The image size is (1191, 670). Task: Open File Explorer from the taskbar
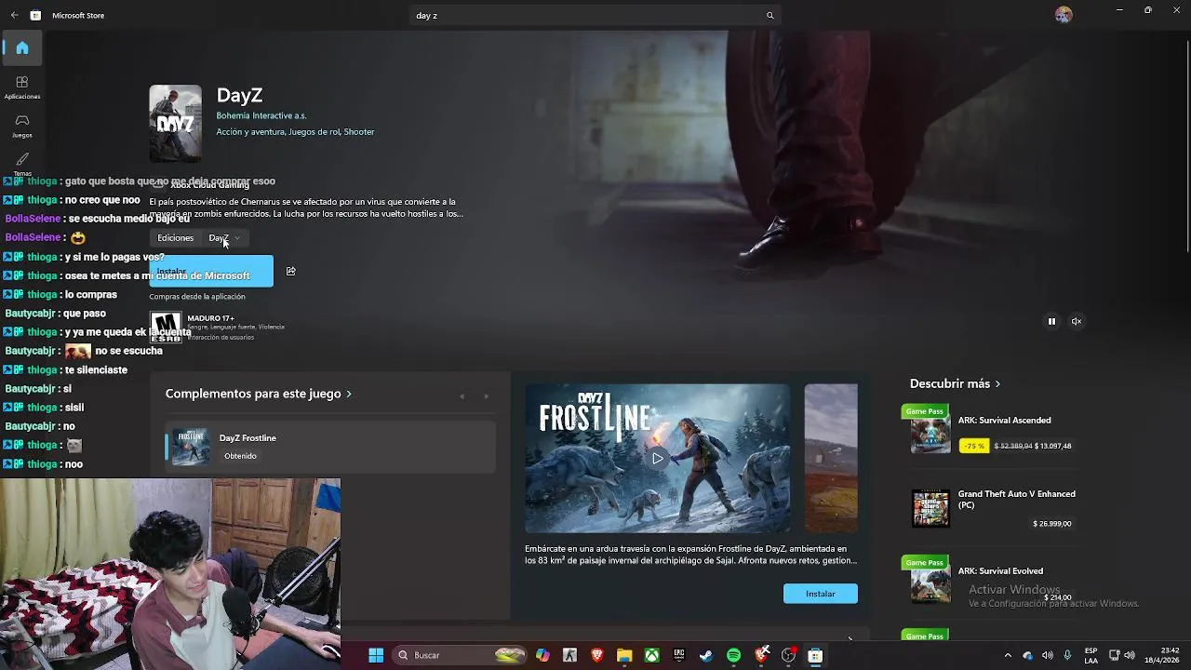coord(624,655)
